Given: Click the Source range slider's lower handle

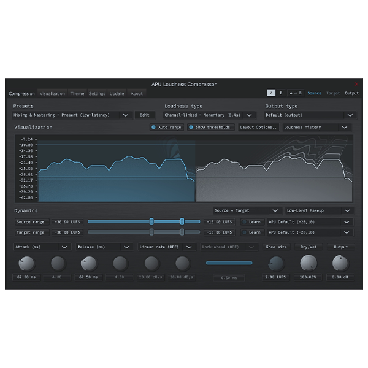Looking at the screenshot, I should 151,221.
